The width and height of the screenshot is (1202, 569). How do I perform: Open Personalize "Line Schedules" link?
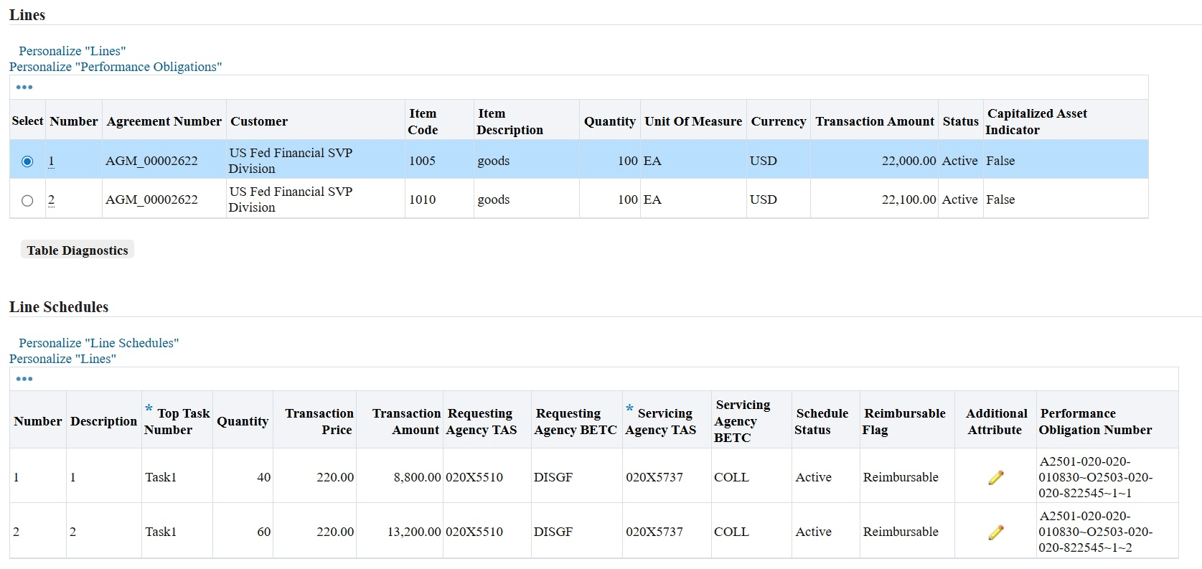(98, 343)
